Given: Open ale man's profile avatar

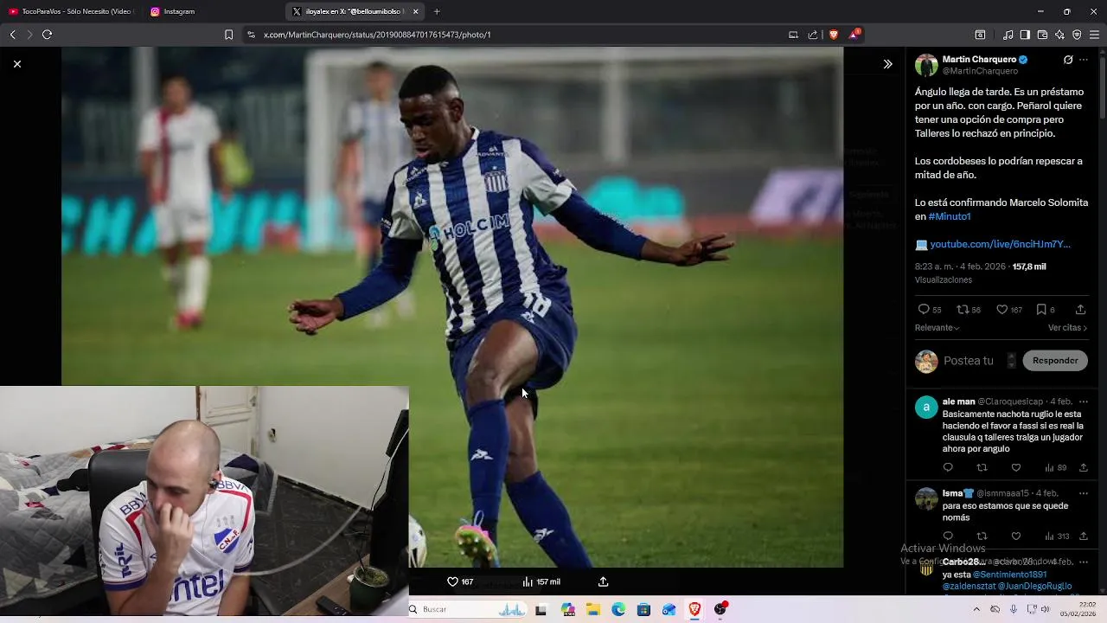Looking at the screenshot, I should pyautogui.click(x=926, y=408).
